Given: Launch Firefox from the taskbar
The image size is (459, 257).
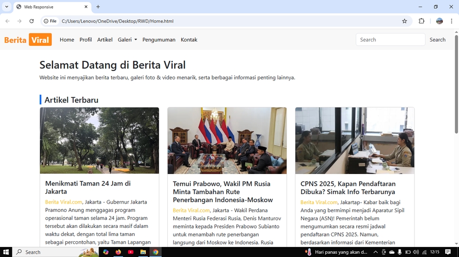Looking at the screenshot, I should 119,252.
